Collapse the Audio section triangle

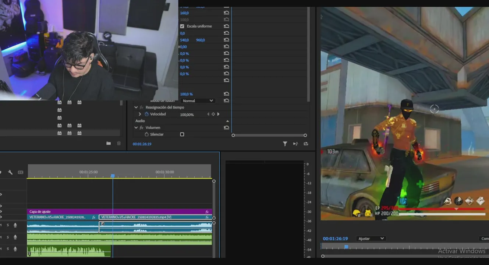click(227, 121)
